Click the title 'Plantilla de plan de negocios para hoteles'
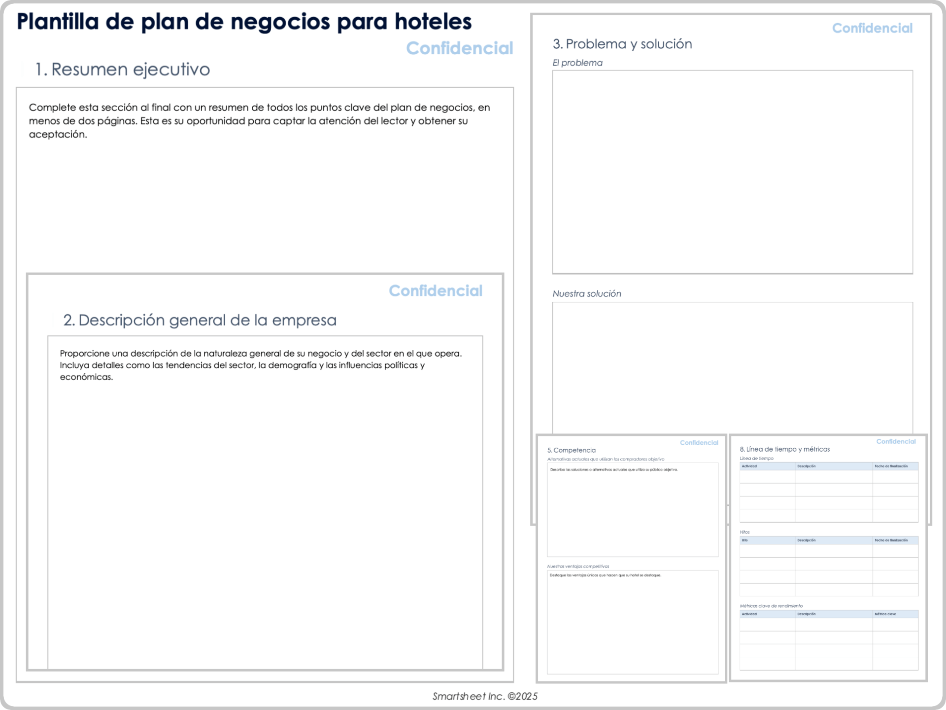This screenshot has width=946, height=710. pyautogui.click(x=244, y=22)
